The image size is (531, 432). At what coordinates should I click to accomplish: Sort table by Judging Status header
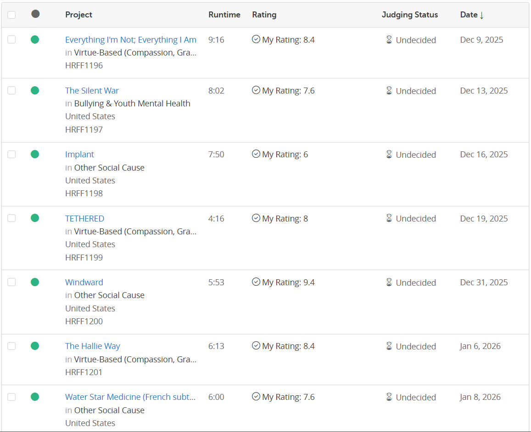click(409, 15)
